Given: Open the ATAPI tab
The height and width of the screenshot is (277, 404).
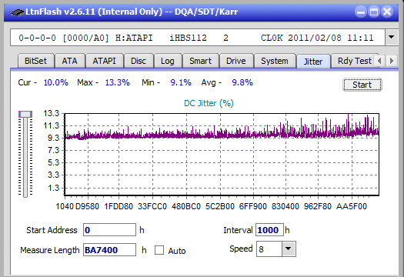Looking at the screenshot, I should (104, 61).
